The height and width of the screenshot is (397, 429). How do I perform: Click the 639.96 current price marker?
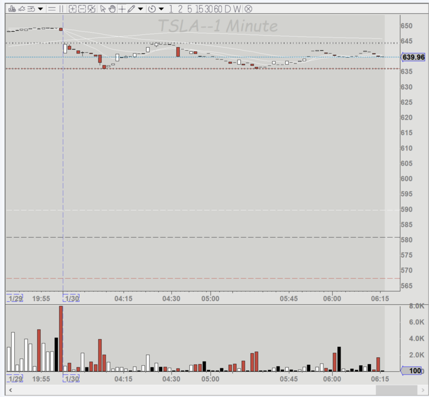click(x=413, y=57)
